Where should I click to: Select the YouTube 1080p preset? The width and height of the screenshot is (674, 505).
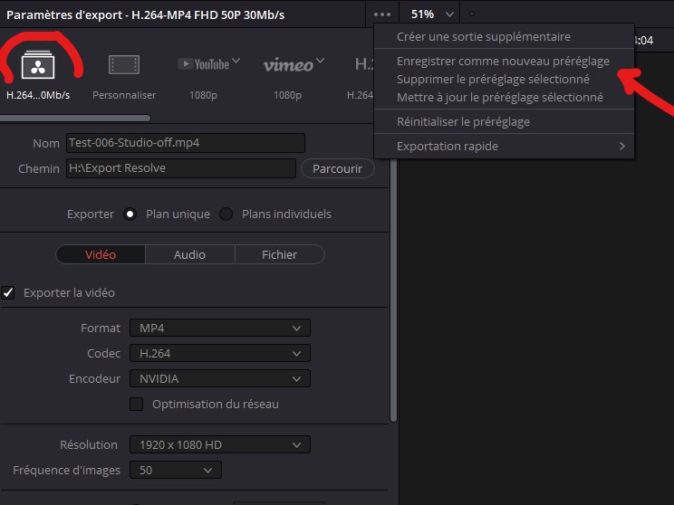(204, 64)
